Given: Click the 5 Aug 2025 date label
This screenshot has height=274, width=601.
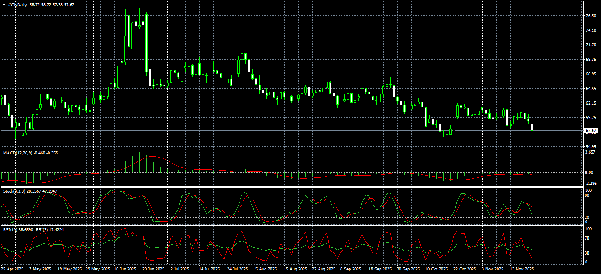Looking at the screenshot, I should tap(265, 269).
